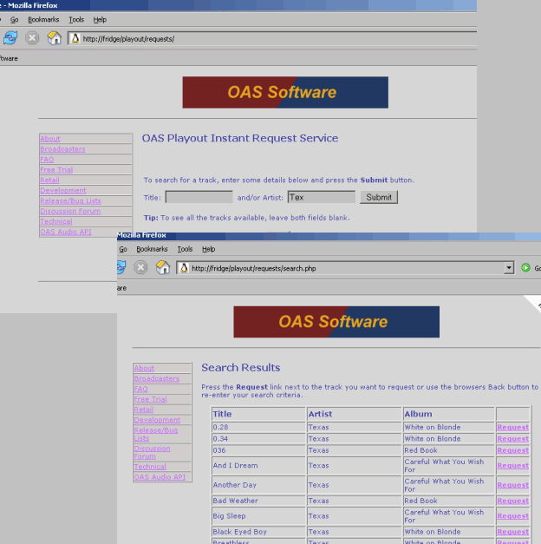Open Tools menu in back window
The image size is (541, 544).
[76, 20]
